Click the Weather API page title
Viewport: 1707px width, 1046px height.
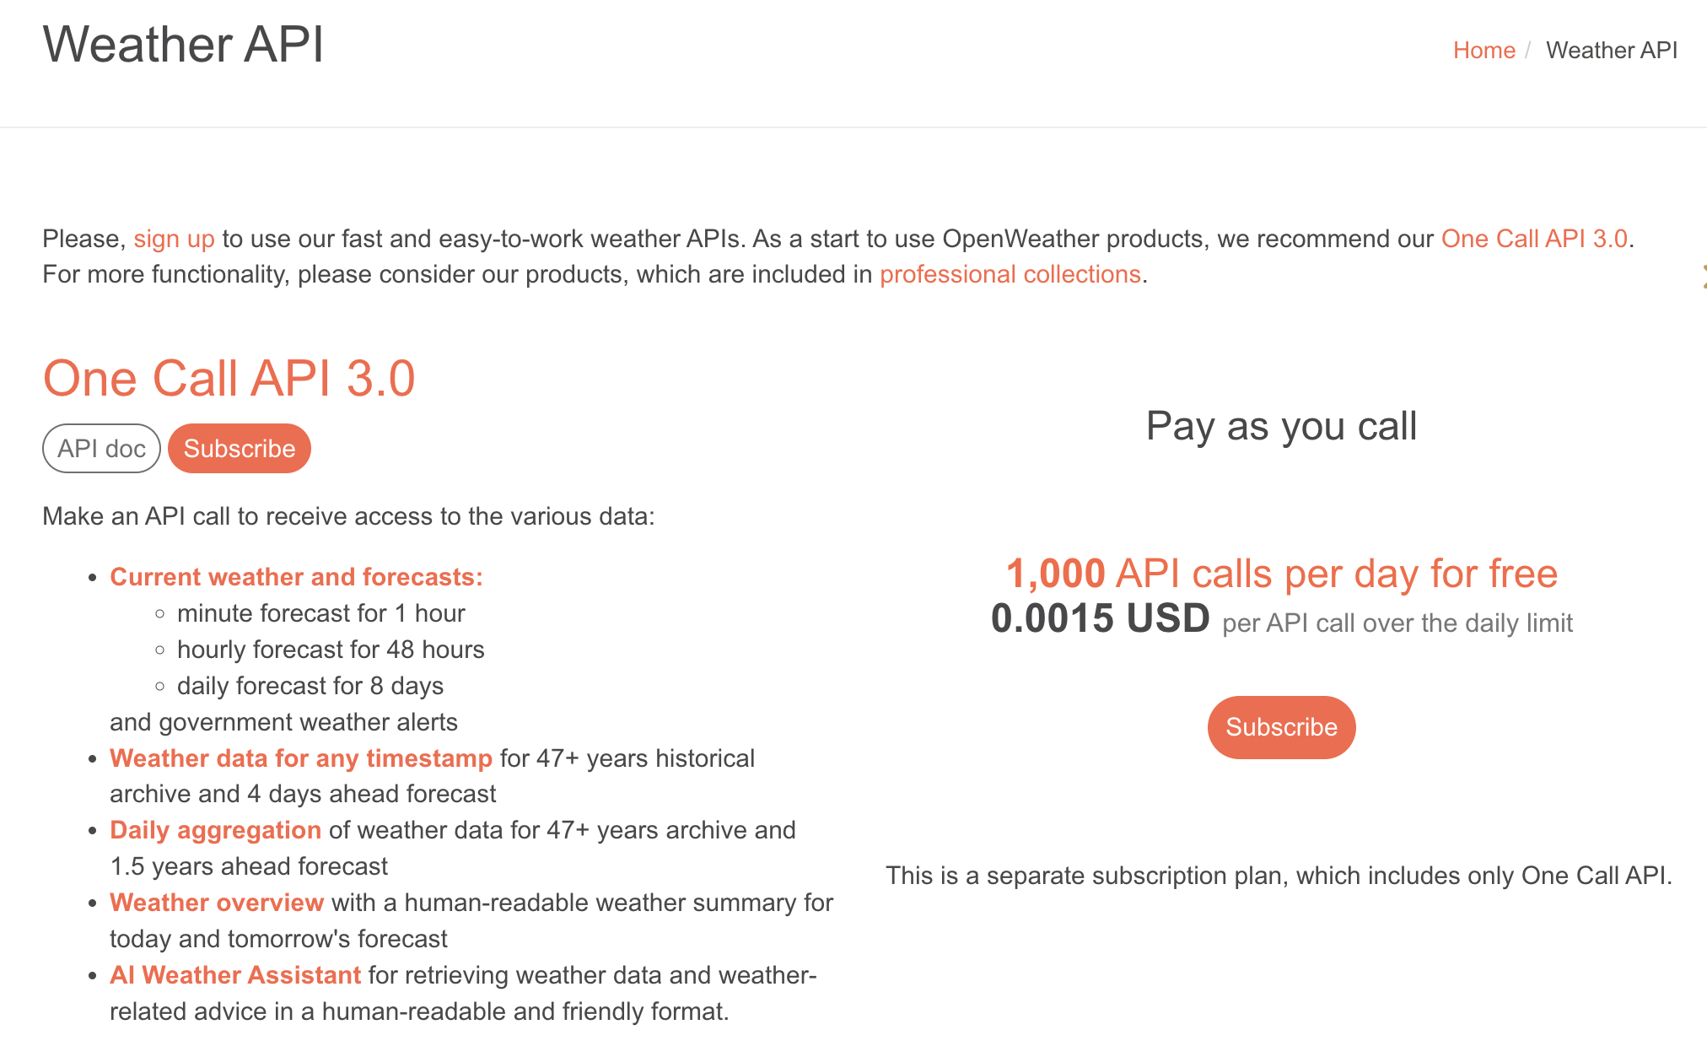coord(183,44)
